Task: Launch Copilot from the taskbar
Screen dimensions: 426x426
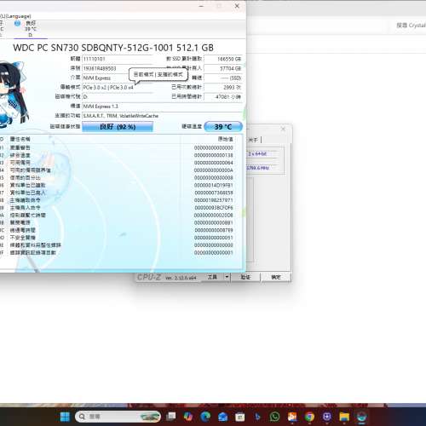Action: [188, 417]
